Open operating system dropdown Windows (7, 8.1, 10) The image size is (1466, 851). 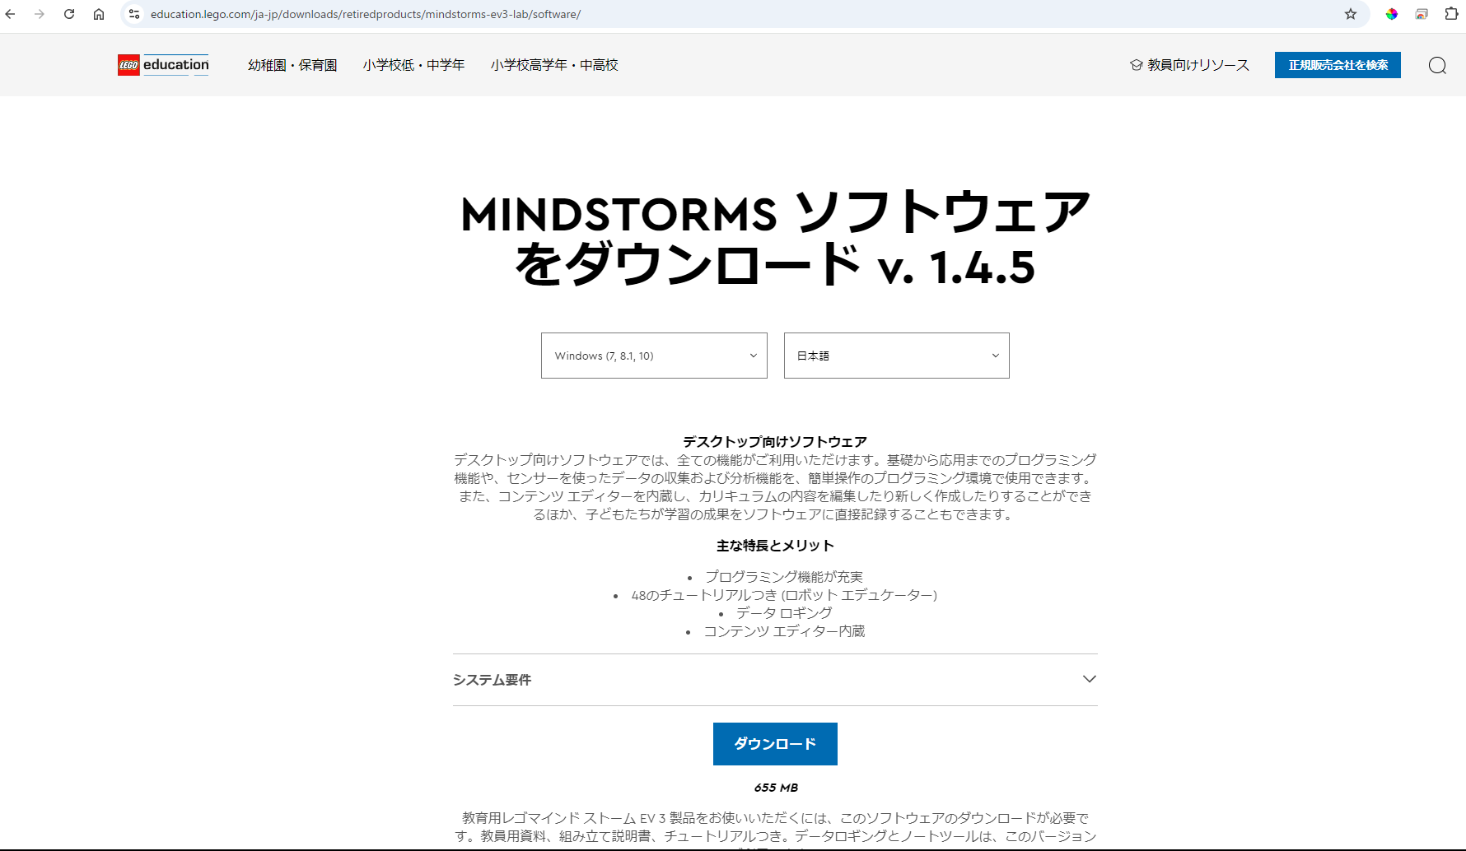click(x=654, y=356)
